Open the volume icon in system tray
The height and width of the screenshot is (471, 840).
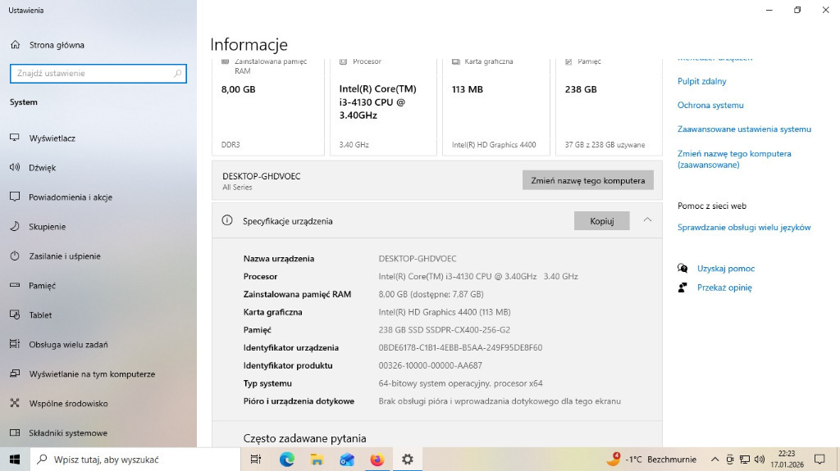tap(759, 460)
